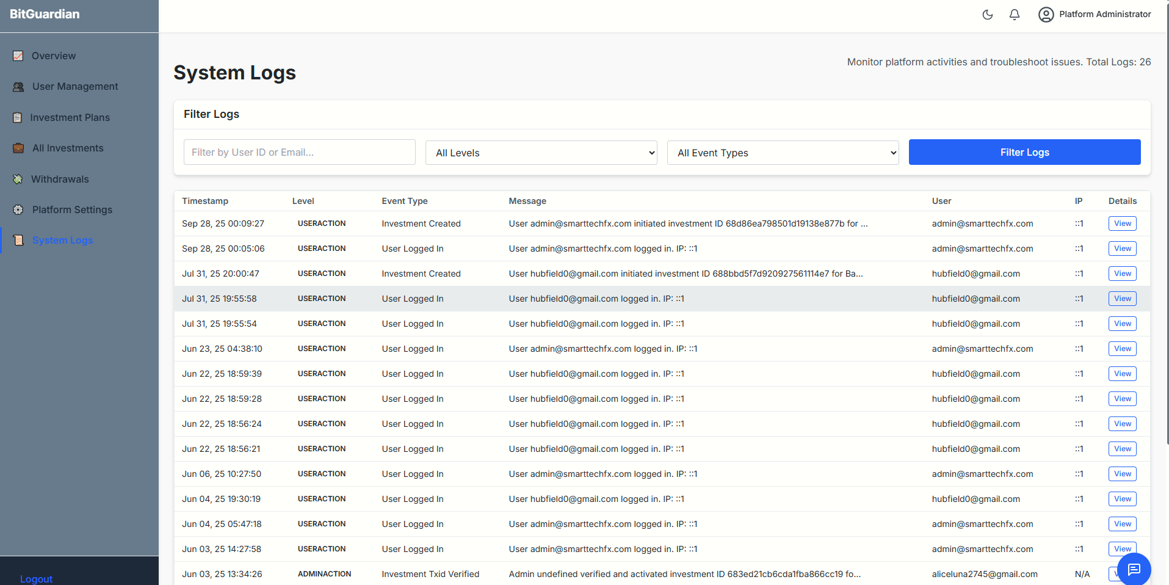Click the Withdrawals icon in sidebar
Screen dimensions: 1169x585
pos(18,180)
